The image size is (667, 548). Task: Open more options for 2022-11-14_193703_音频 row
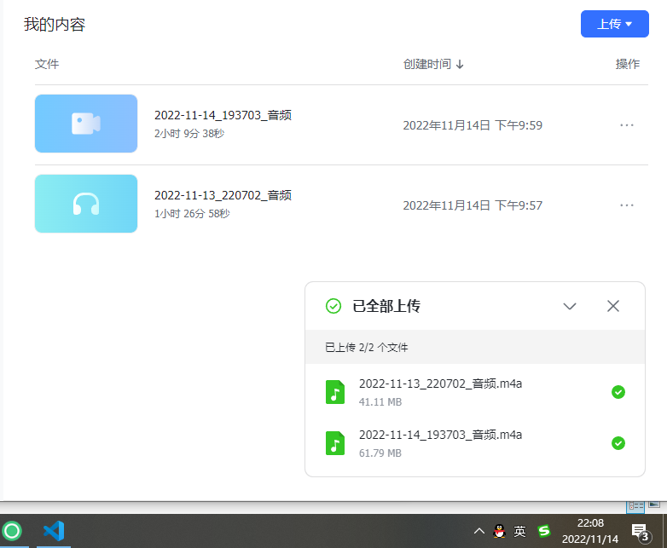[x=627, y=125]
